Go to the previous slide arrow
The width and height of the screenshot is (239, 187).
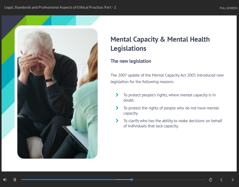[221, 180]
